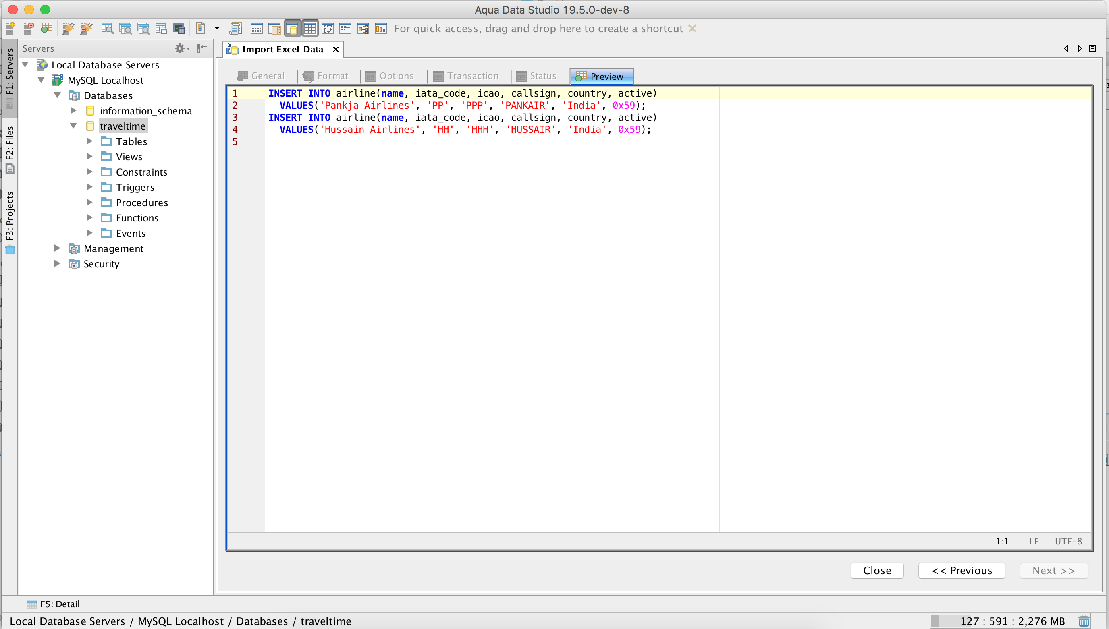Click the schema compare arrows toolbar icon
Image resolution: width=1109 pixels, height=629 pixels.
(x=328, y=29)
